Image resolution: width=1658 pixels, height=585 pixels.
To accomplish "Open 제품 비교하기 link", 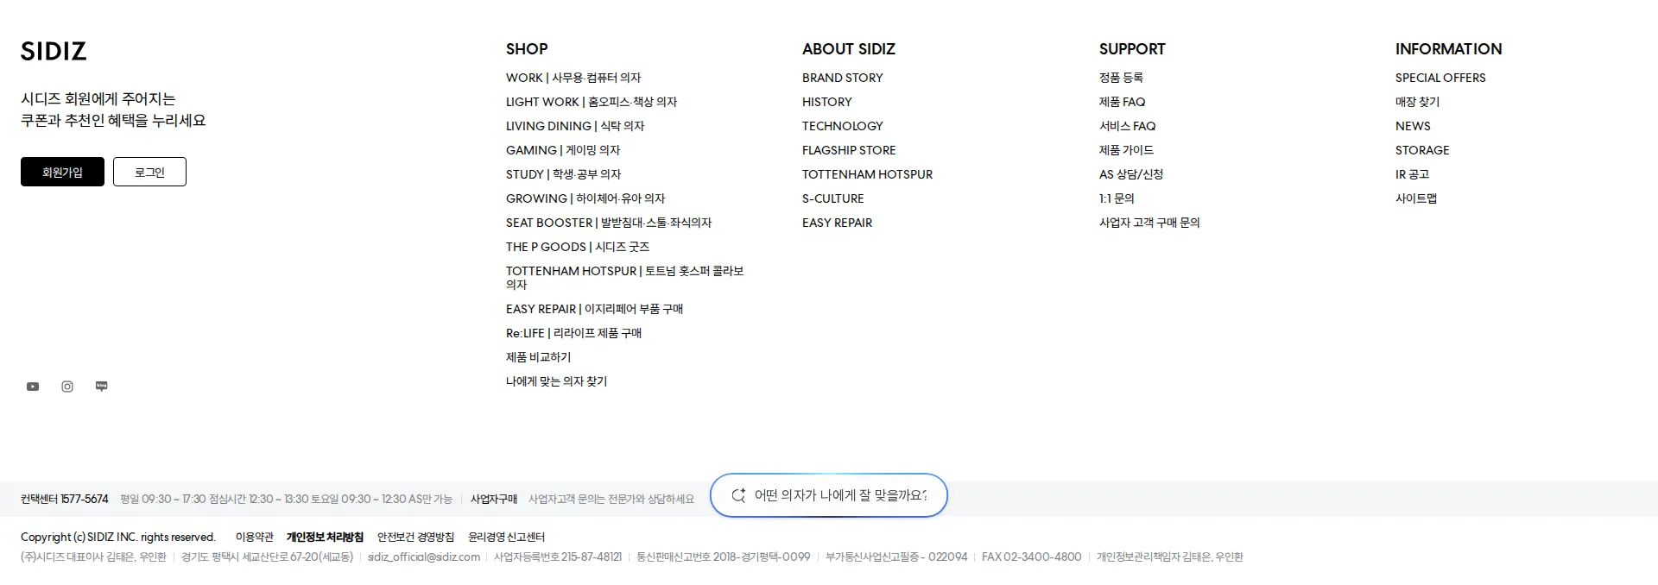I will tap(538, 357).
